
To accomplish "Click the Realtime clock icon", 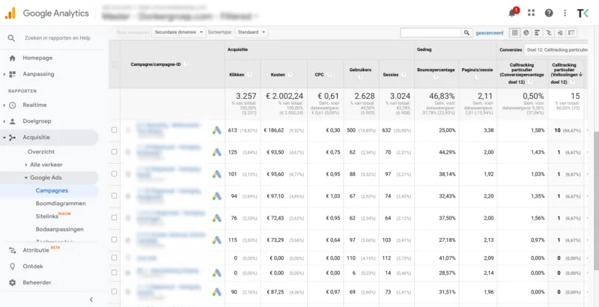I will tap(12, 105).
